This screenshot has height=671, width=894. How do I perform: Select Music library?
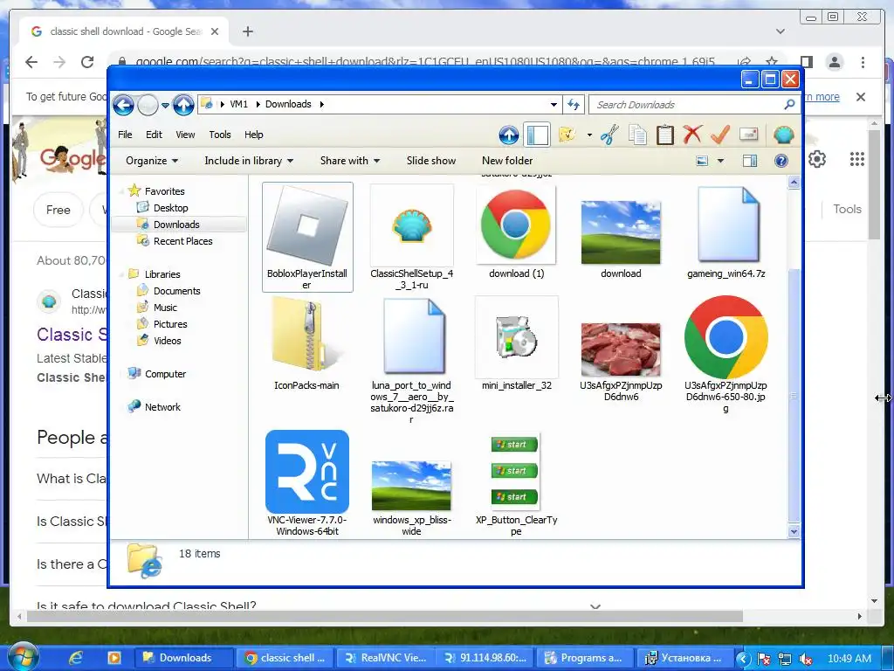point(165,308)
